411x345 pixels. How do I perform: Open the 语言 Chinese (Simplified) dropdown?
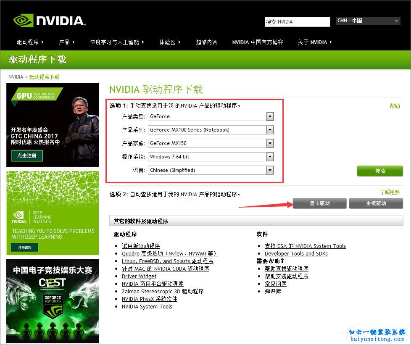pos(211,170)
